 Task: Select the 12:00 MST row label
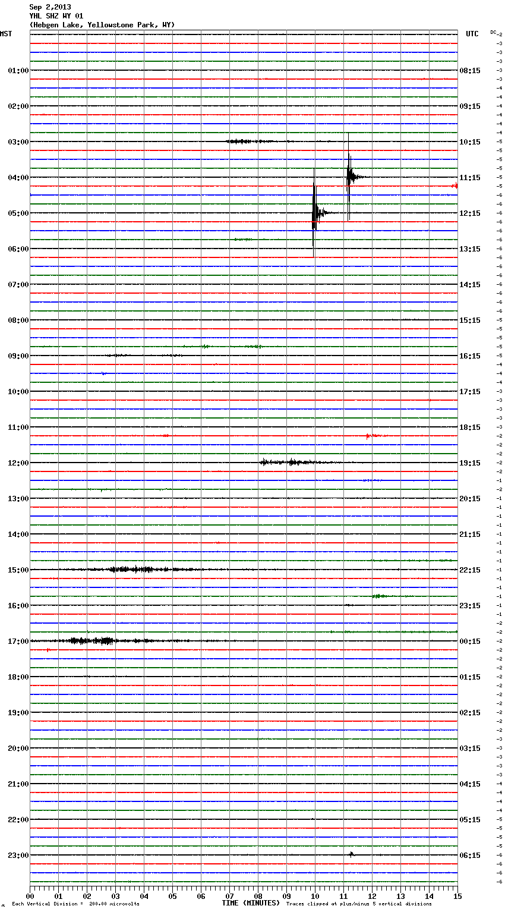(x=18, y=463)
